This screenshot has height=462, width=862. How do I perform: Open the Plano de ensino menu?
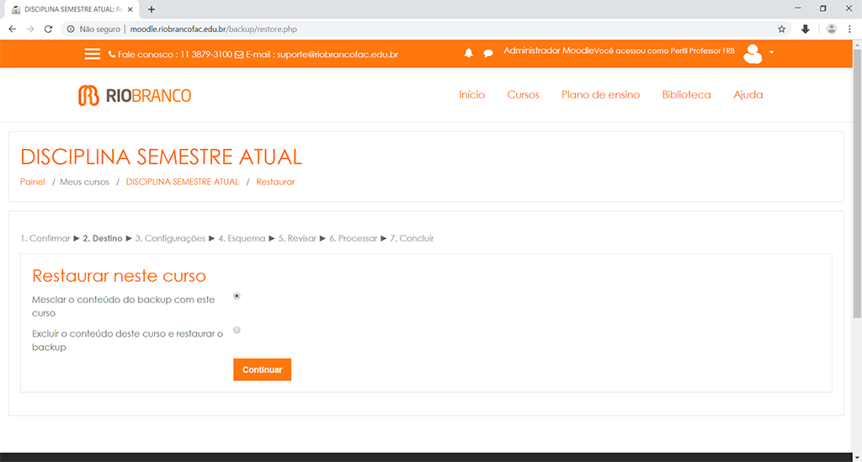600,94
